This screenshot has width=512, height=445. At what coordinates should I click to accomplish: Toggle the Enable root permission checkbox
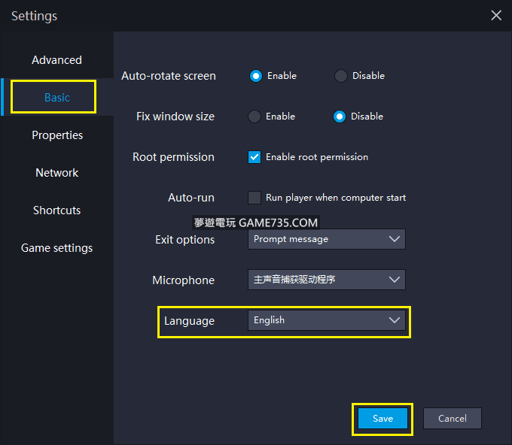click(254, 157)
